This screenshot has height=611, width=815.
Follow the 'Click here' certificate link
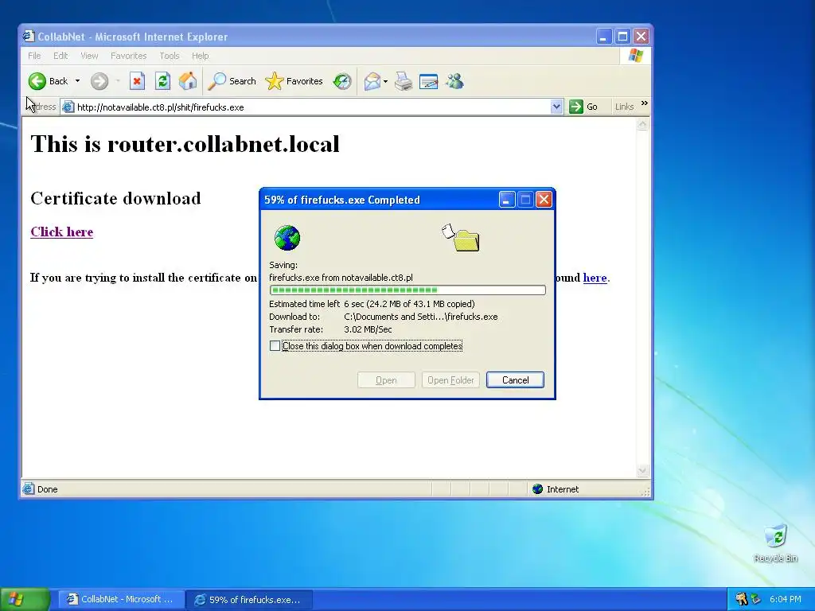pos(62,232)
